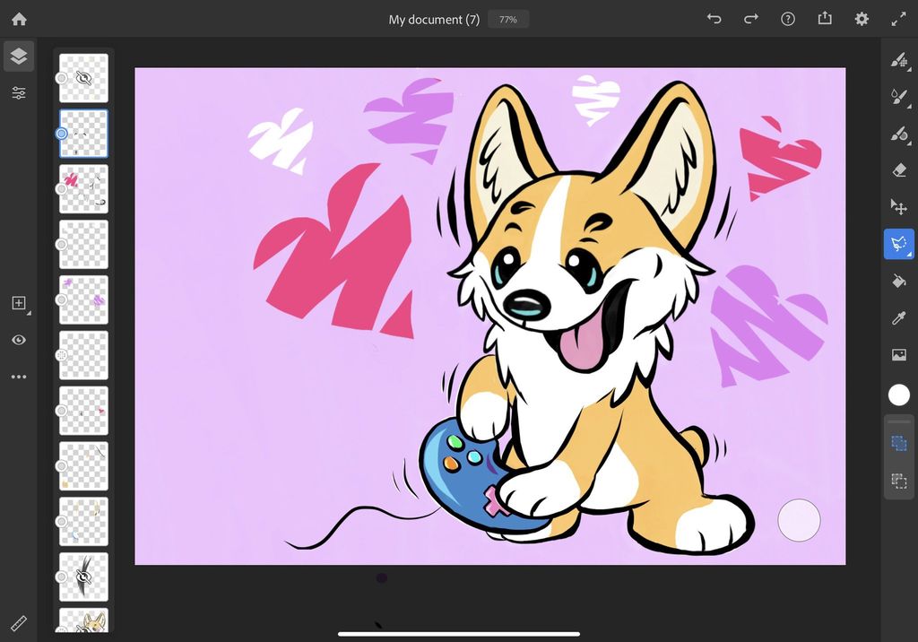This screenshot has height=642, width=918.
Task: Select the Eyedropper tool
Action: [899, 316]
